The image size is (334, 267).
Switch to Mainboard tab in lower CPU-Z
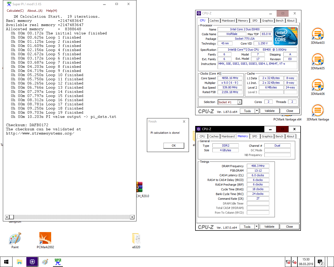[228, 136]
